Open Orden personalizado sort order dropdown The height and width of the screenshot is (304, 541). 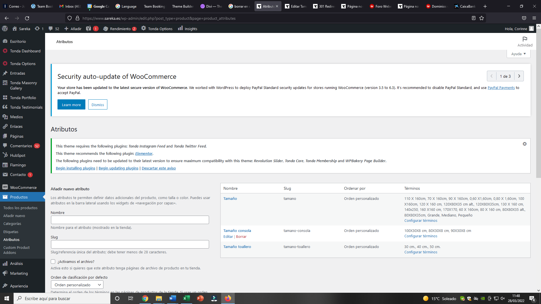click(77, 285)
